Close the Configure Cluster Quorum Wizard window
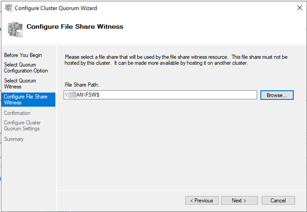 click(300, 8)
